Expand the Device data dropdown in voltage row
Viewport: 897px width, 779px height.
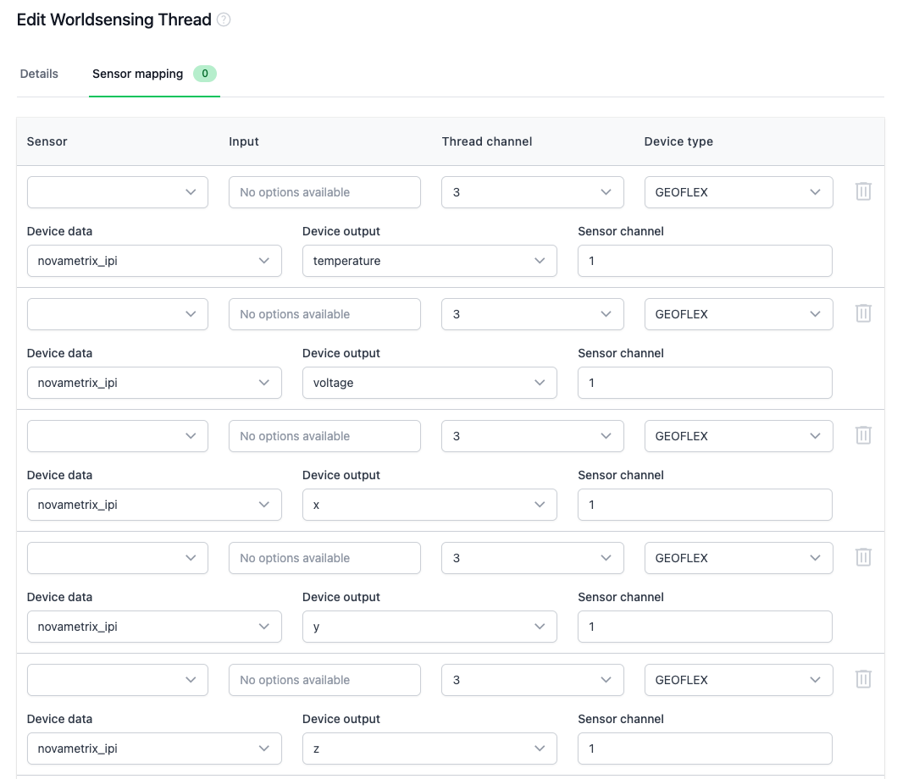click(x=154, y=382)
